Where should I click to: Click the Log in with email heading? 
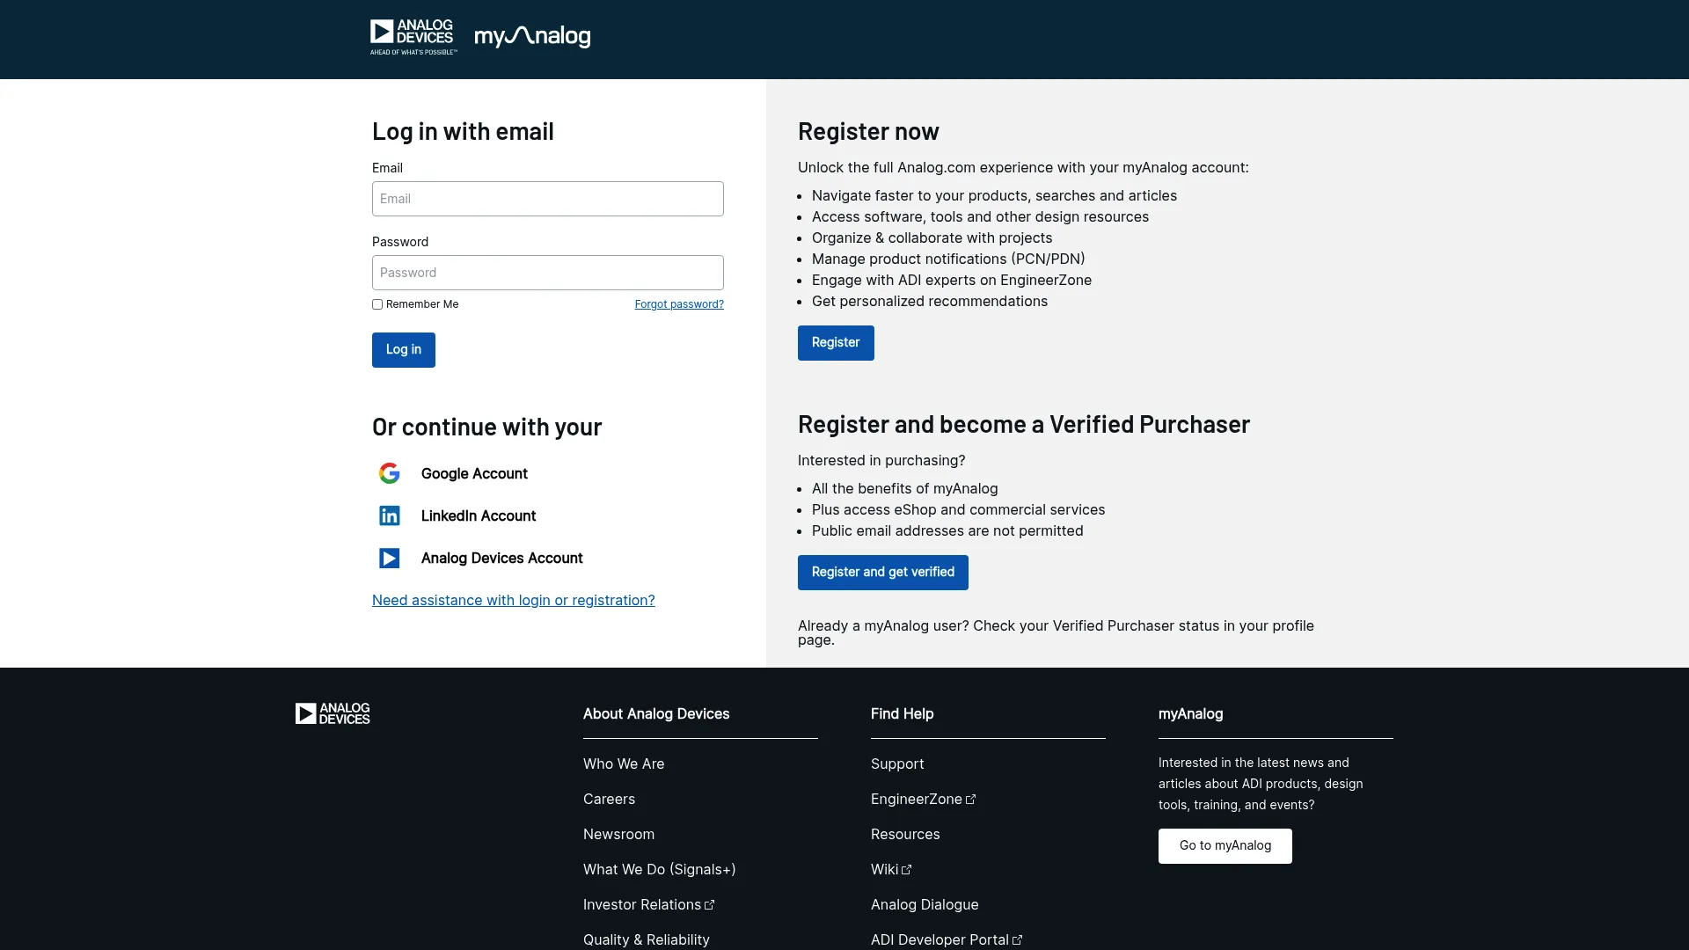(x=463, y=132)
